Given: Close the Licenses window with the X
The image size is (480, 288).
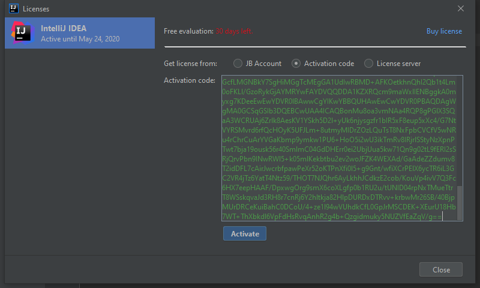Looking at the screenshot, I should pyautogui.click(x=461, y=8).
